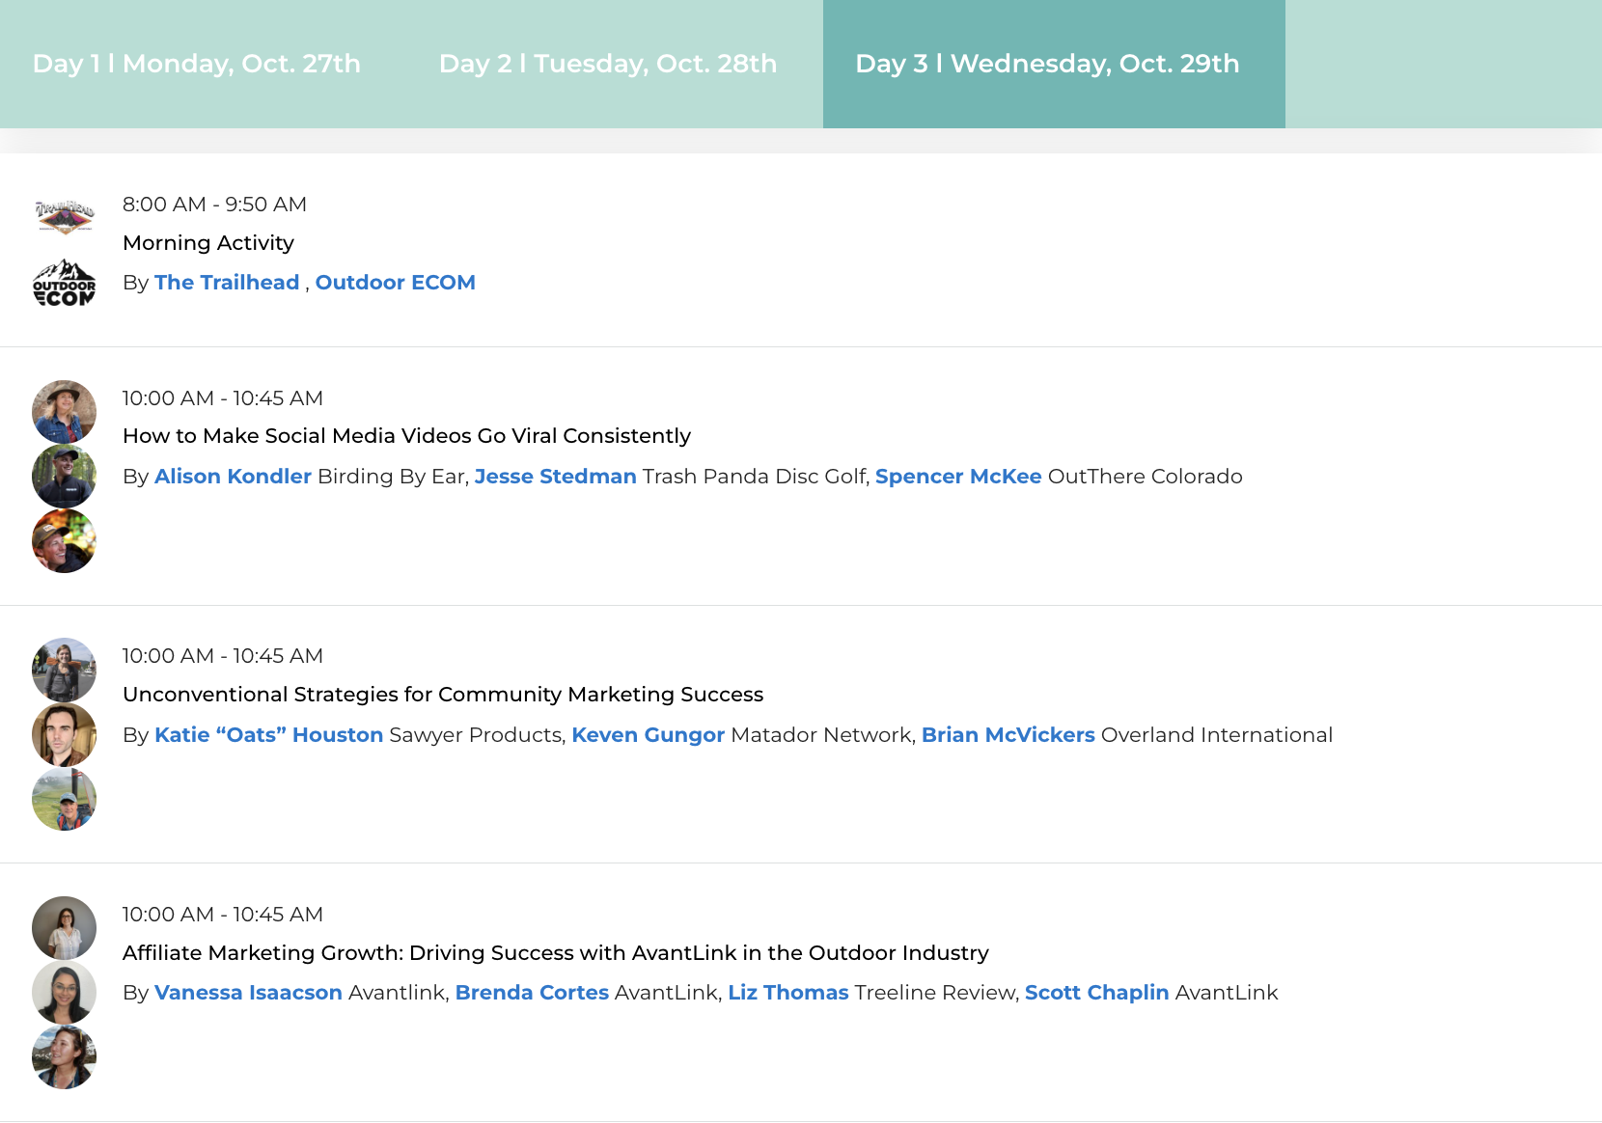The width and height of the screenshot is (1602, 1123).
Task: Select Day 3 Wednesday tab
Action: point(1047,64)
